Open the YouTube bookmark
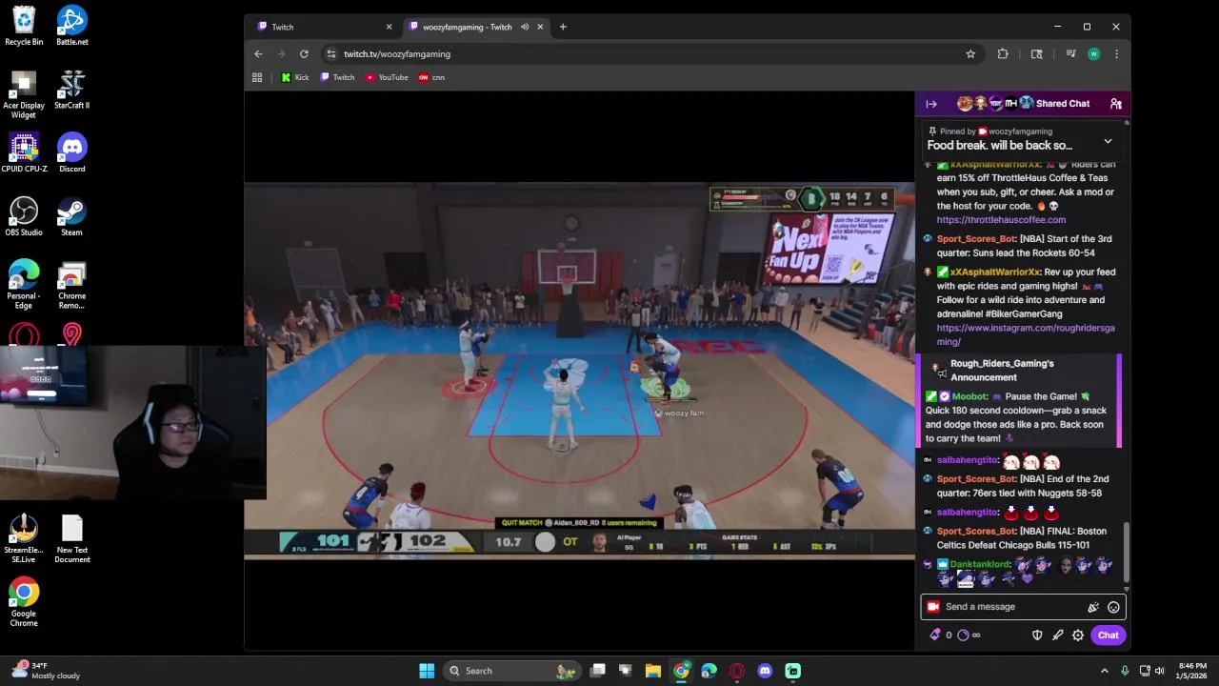Viewport: 1219px width, 686px height. 387,77
